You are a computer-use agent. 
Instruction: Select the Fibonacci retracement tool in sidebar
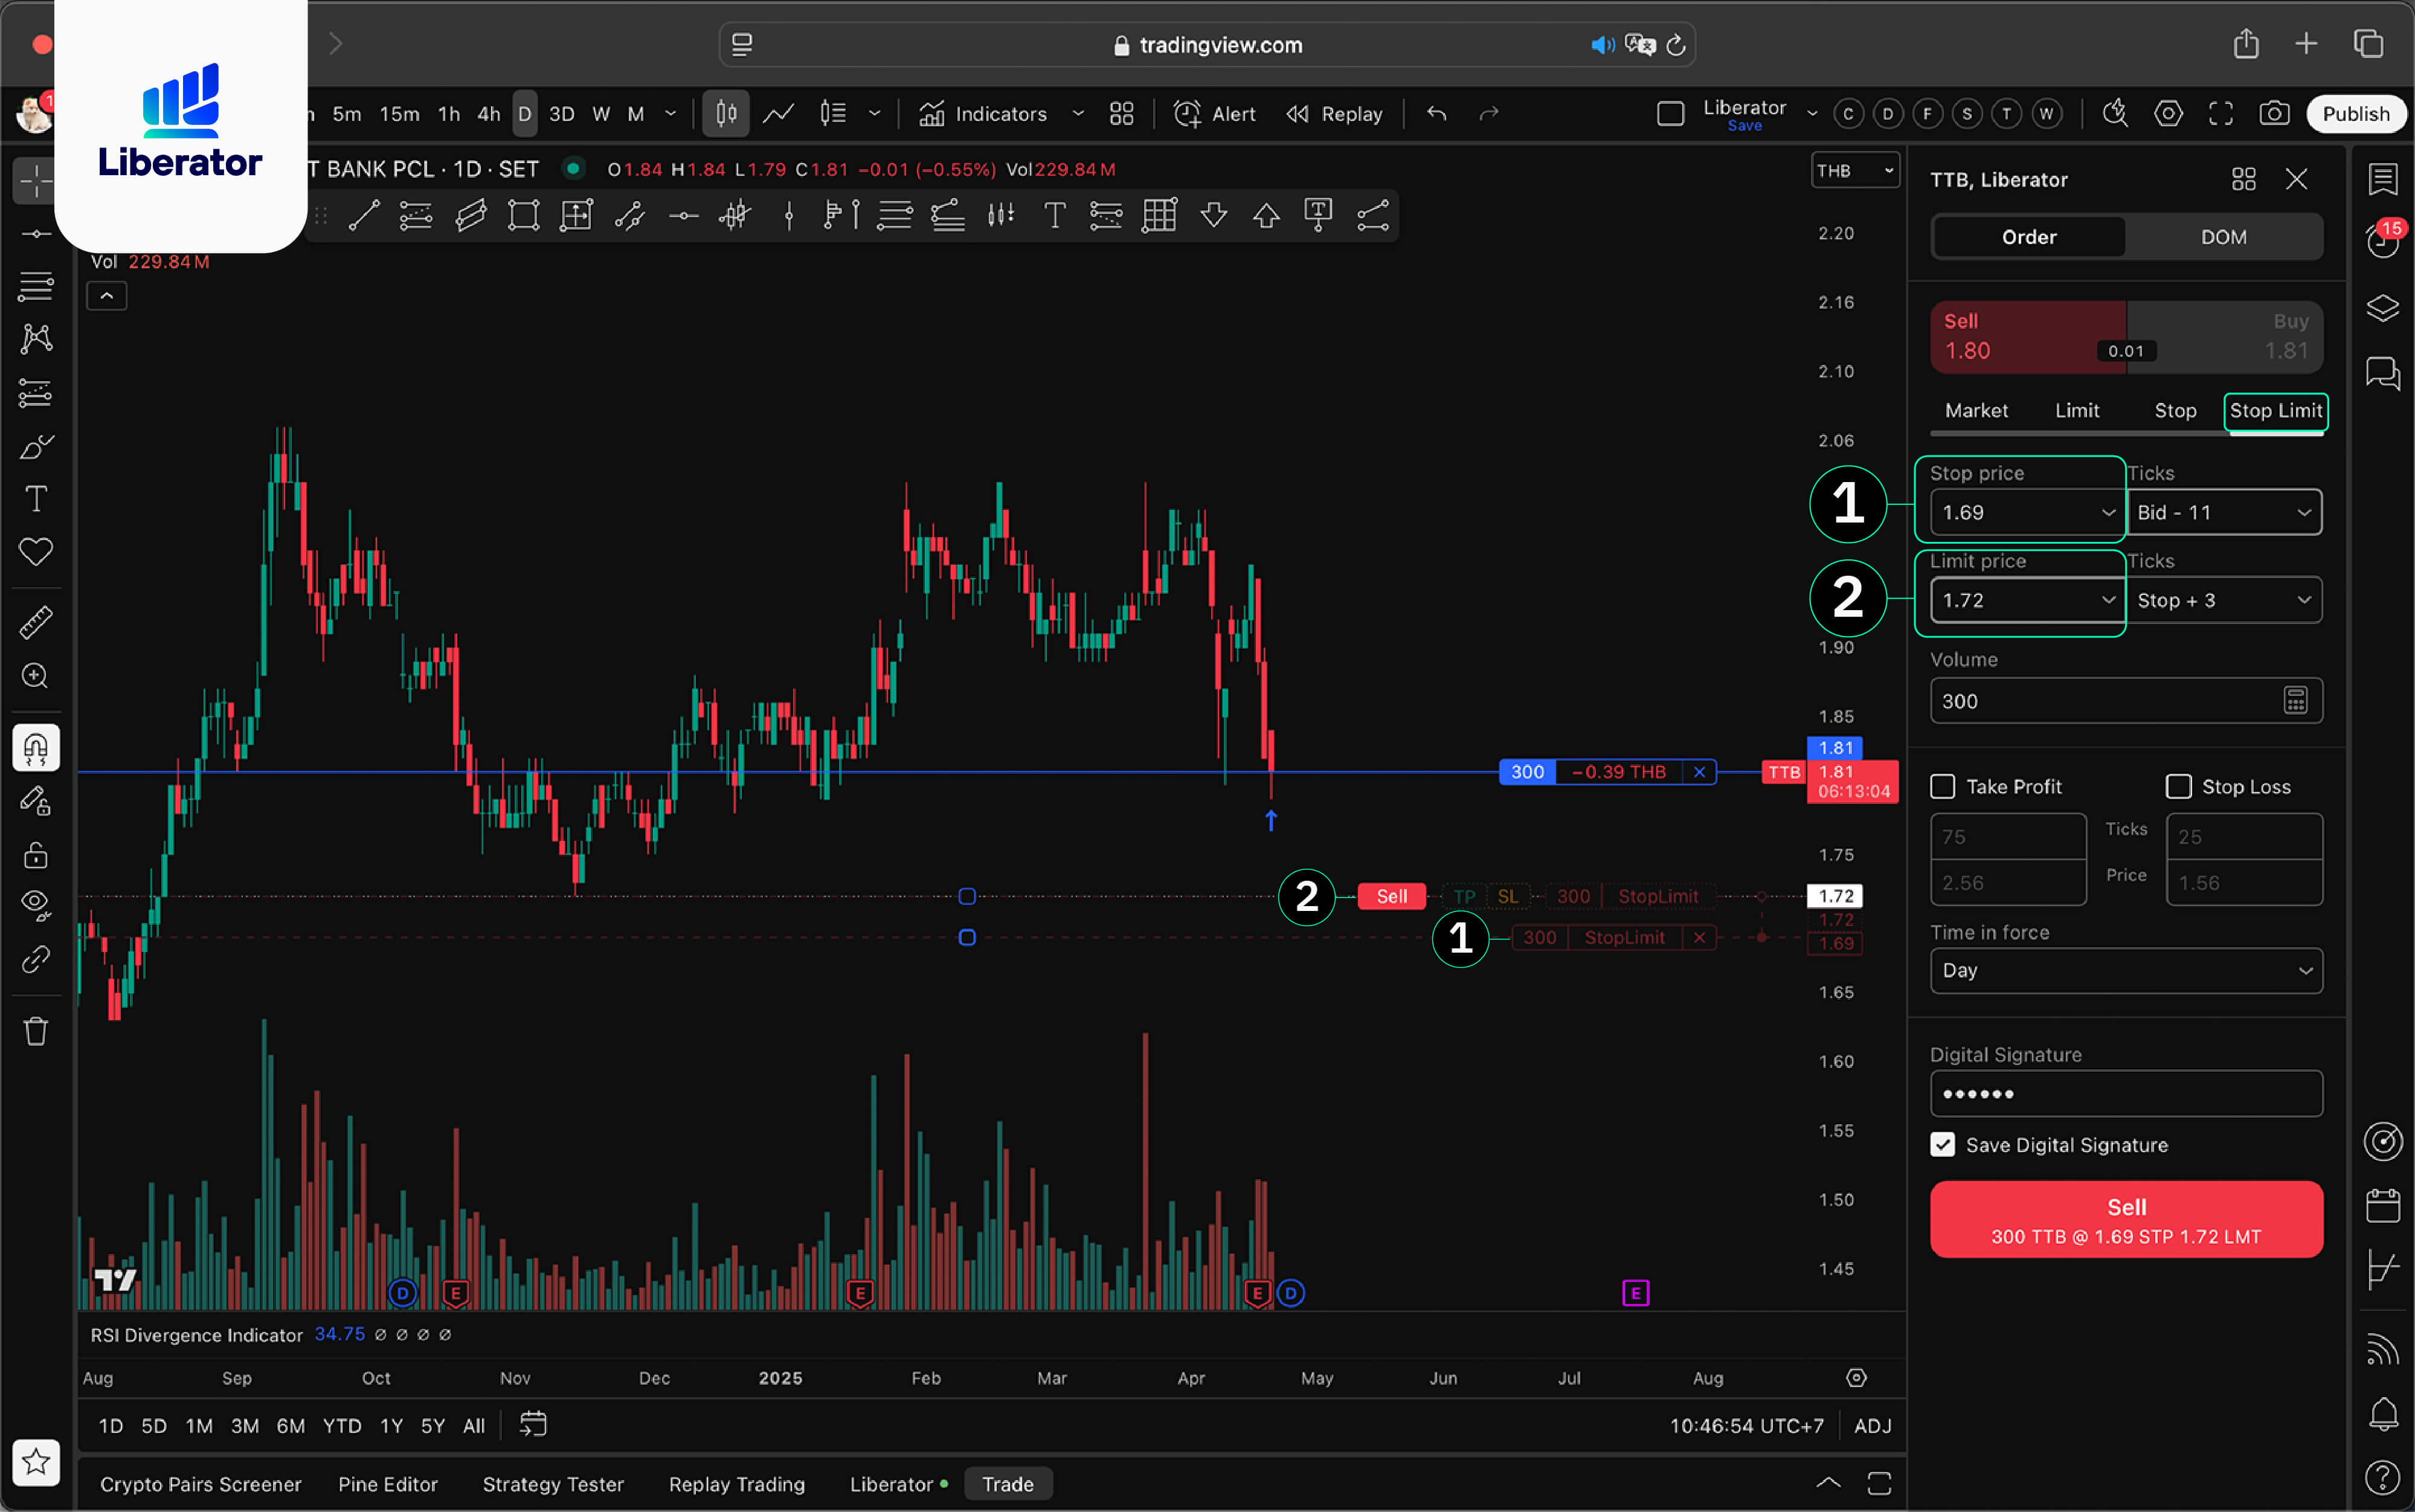point(36,287)
